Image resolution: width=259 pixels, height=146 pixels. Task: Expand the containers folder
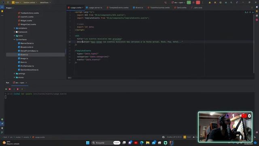15,28
